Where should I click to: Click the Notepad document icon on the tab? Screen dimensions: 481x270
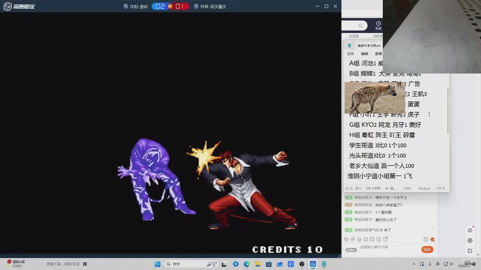point(349,46)
